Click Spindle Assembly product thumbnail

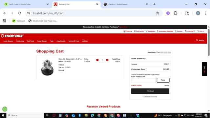pos(47,67)
